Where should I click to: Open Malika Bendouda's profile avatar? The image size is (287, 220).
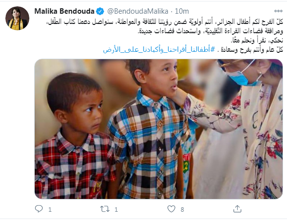click(x=17, y=18)
